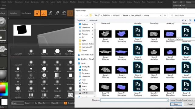Screen dimensions: 195x109
Task: Expand File name history dropdown
Action: (167, 100)
